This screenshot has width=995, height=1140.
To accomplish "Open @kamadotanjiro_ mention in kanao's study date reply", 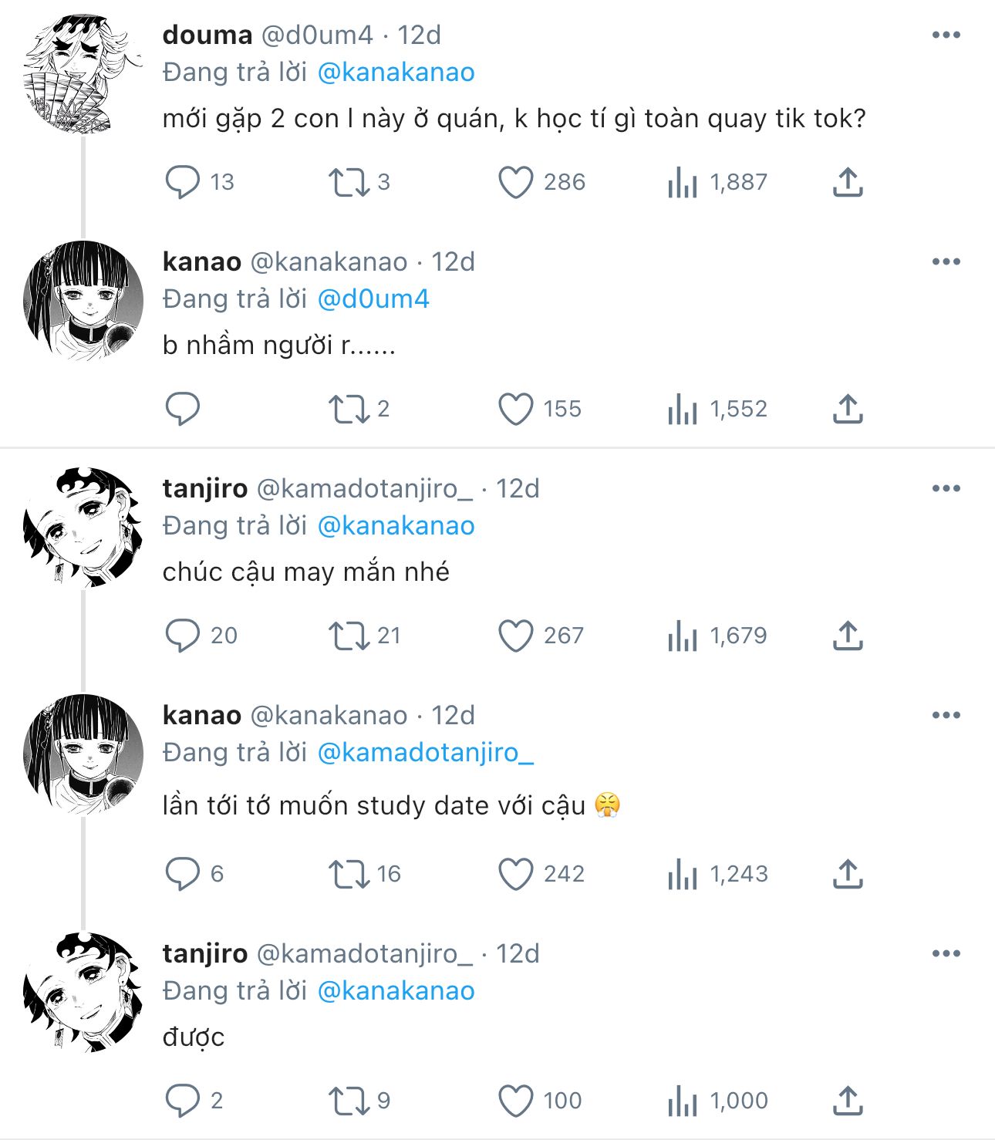I will point(426,753).
